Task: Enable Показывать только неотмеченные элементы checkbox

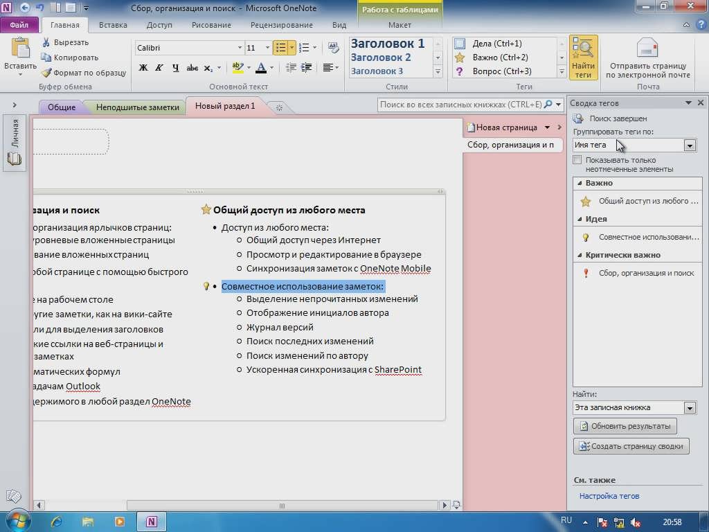Action: [x=577, y=160]
